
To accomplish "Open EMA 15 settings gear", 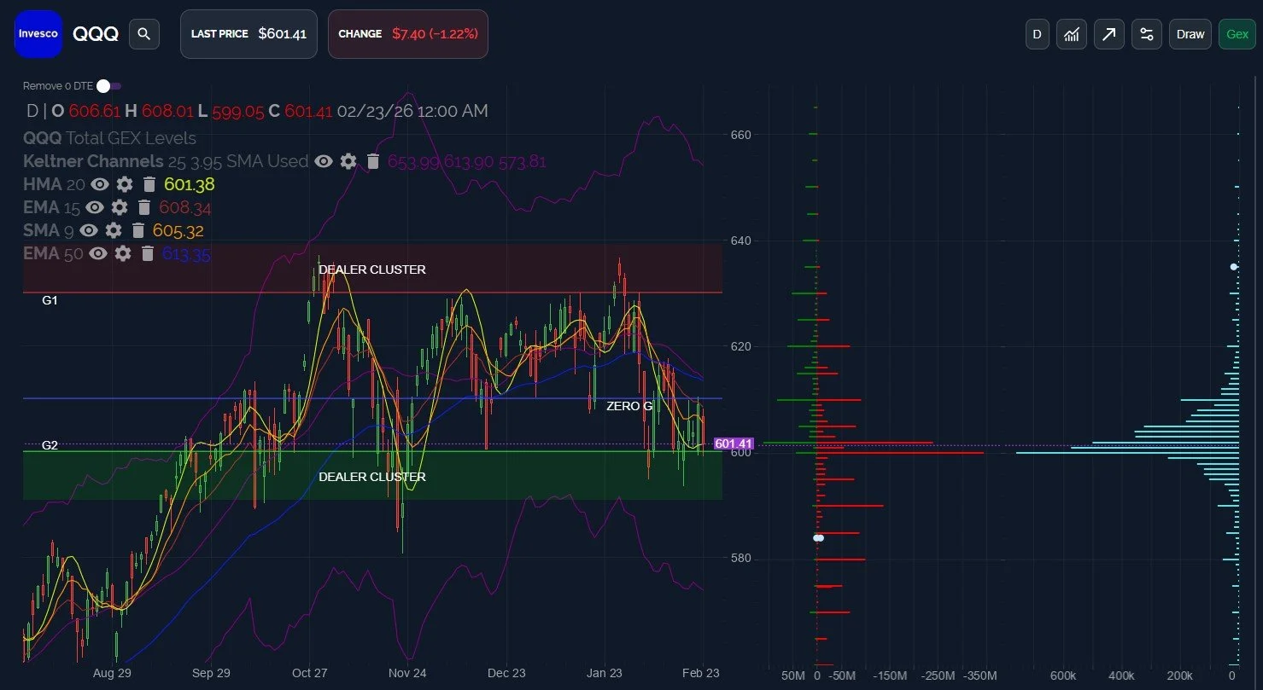I will (120, 207).
